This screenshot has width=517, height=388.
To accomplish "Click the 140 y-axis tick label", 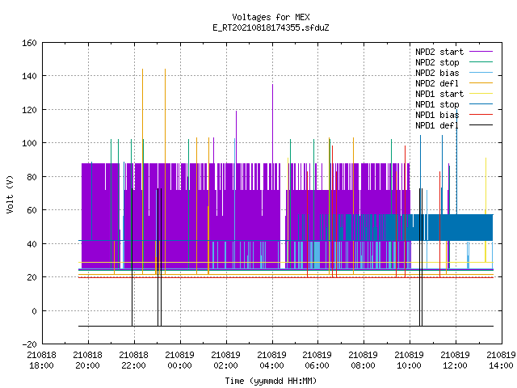I will pos(29,76).
